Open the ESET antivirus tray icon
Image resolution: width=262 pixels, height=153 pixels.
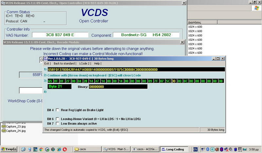coord(212,149)
